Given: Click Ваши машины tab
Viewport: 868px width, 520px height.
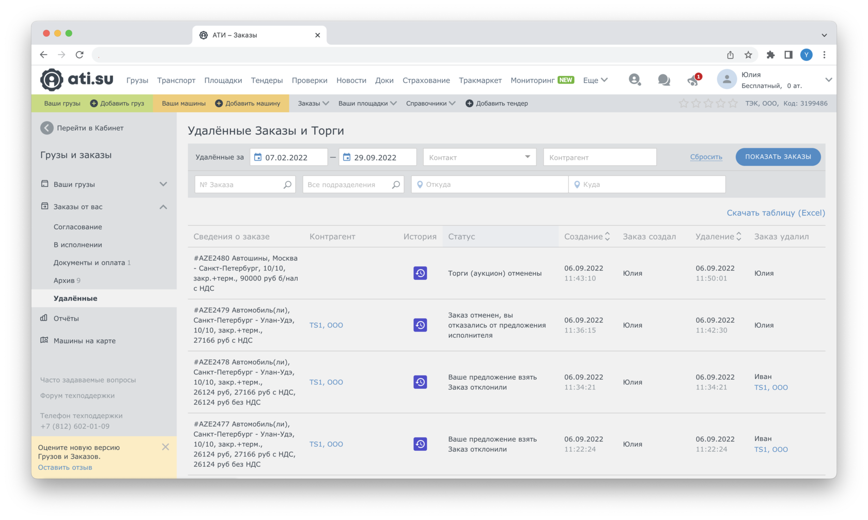Looking at the screenshot, I should coord(183,103).
